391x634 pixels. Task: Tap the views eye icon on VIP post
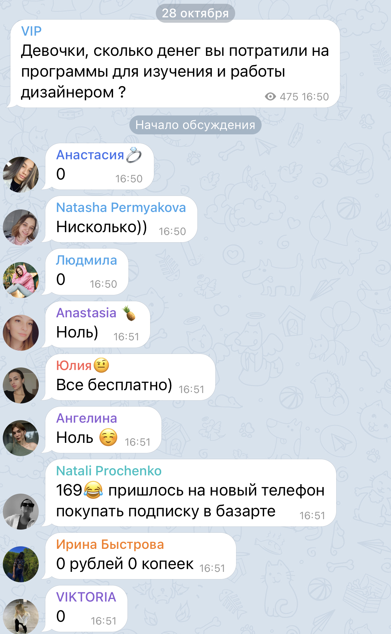point(270,97)
